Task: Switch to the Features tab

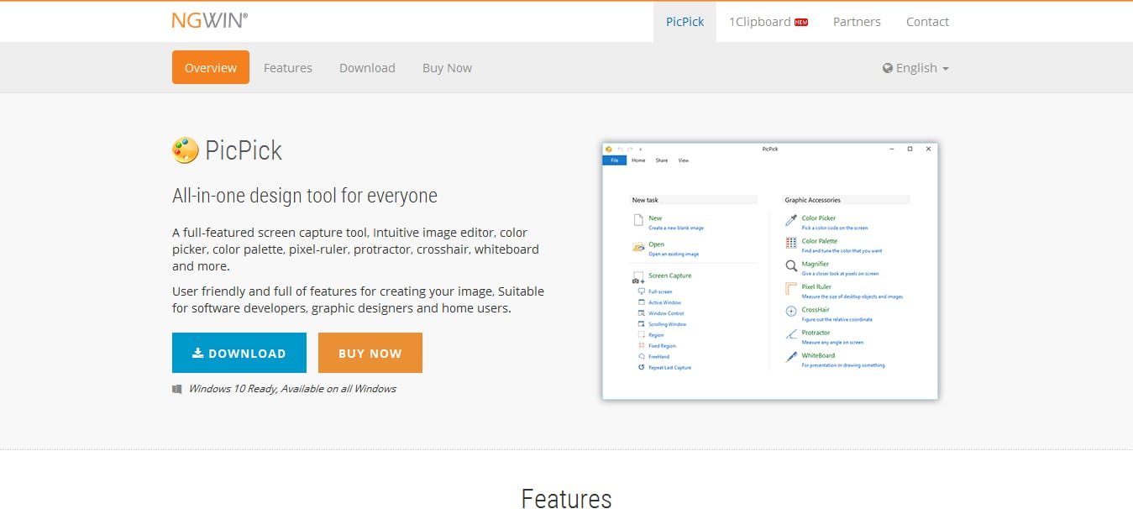Action: [x=288, y=68]
